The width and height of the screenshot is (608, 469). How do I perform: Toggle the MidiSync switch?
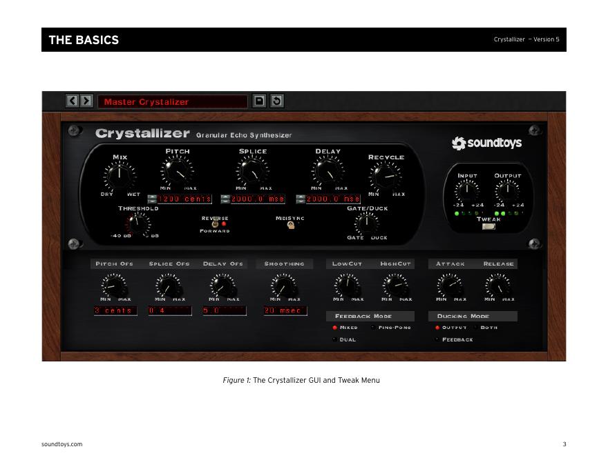pos(291,226)
